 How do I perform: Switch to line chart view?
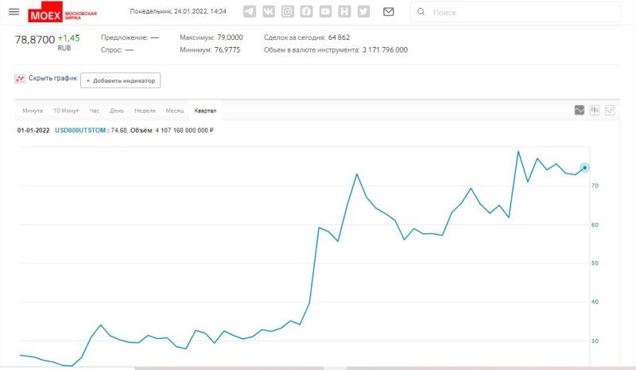pyautogui.click(x=580, y=111)
